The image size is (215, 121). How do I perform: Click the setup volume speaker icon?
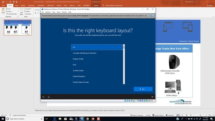coord(152,97)
